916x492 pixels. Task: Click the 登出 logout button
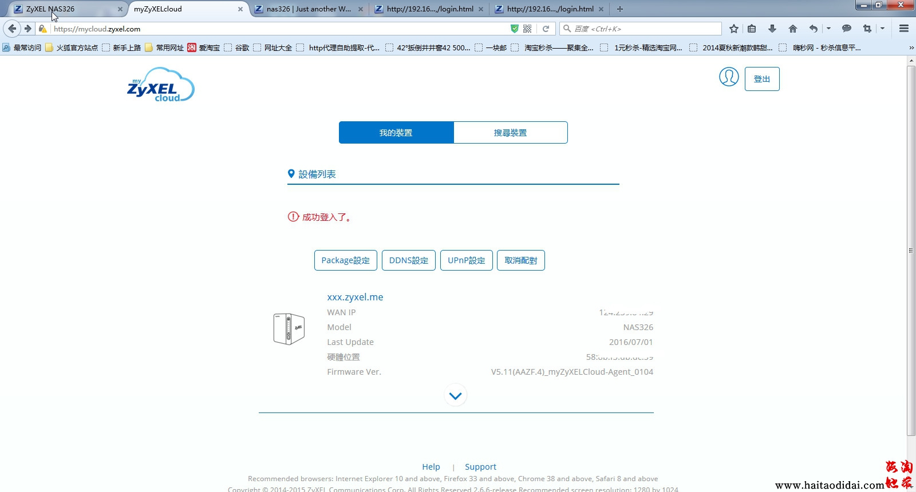tap(762, 79)
